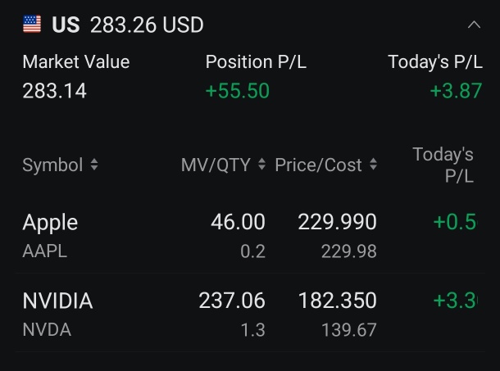Viewport: 500px width, 371px height.
Task: Click the +3.87 Today's P/L value
Action: click(456, 91)
